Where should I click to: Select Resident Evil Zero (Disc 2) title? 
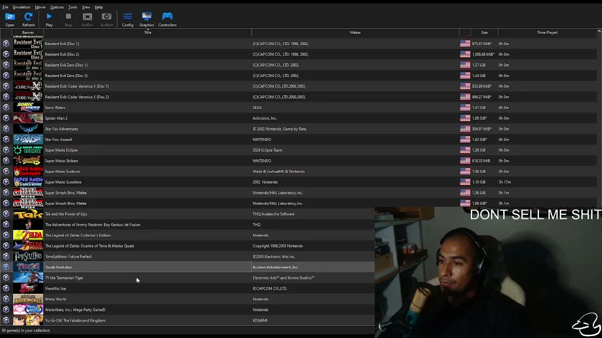(66, 76)
